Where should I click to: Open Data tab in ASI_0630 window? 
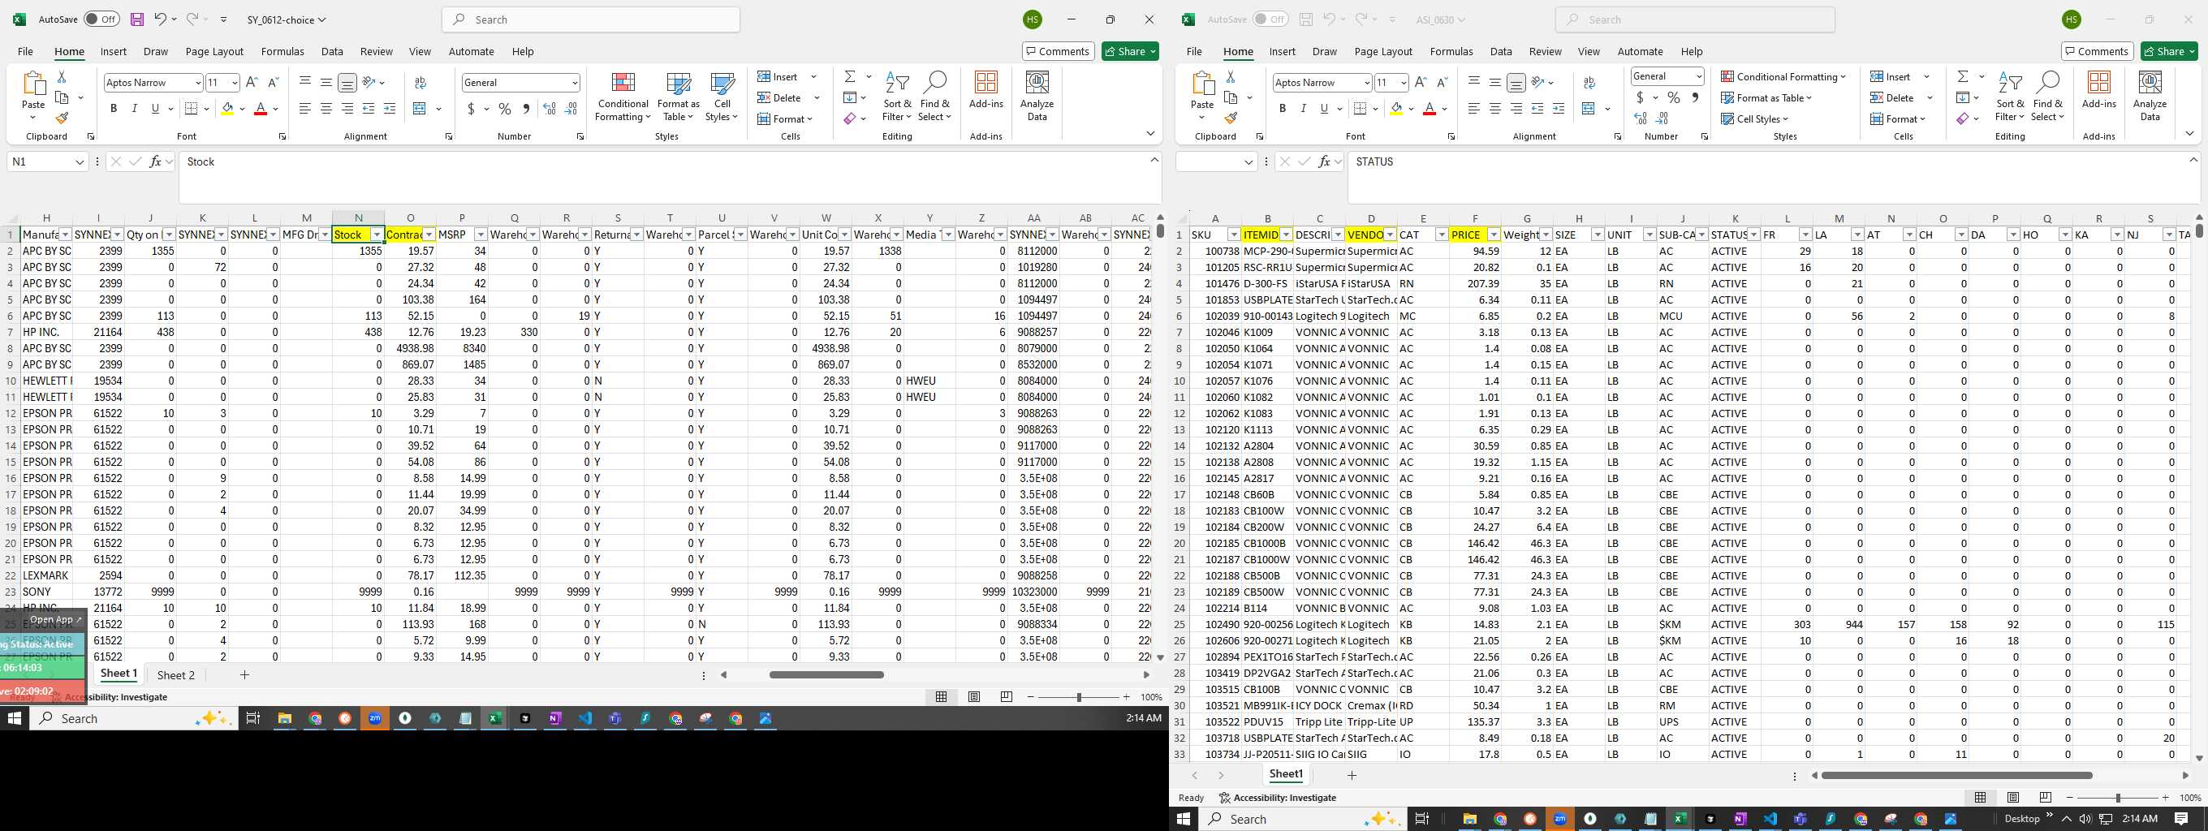coord(1501,51)
